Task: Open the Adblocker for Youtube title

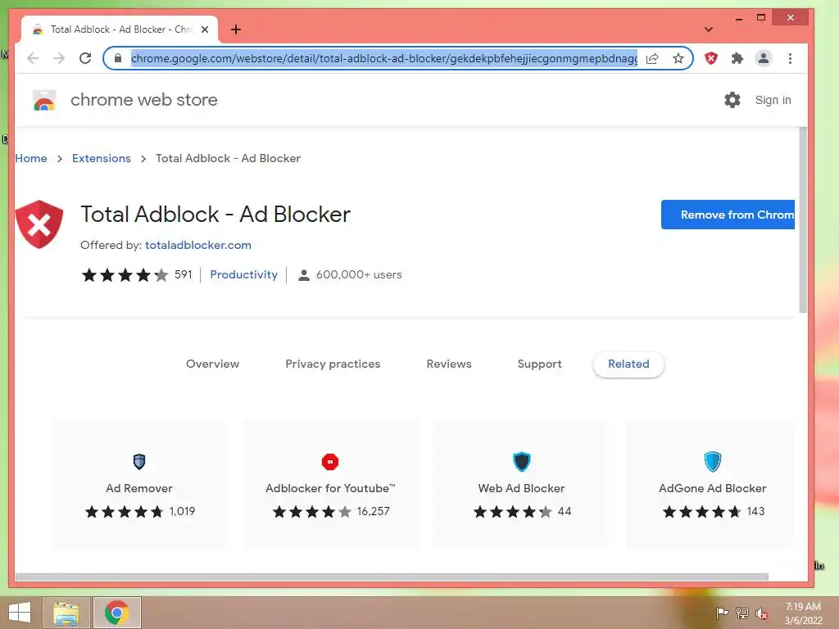Action: [x=330, y=488]
